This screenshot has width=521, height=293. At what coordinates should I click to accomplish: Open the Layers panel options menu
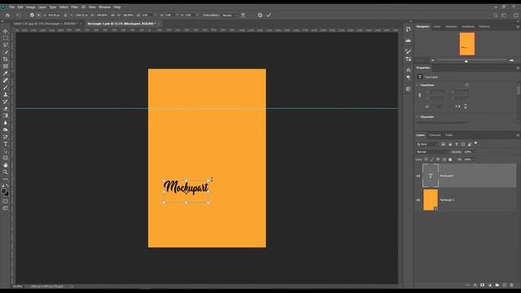click(518, 135)
